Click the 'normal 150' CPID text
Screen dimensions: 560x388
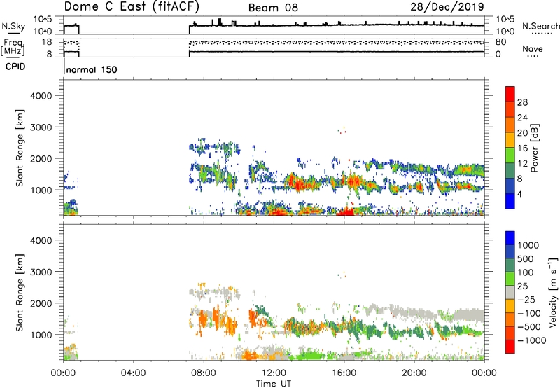(x=92, y=69)
